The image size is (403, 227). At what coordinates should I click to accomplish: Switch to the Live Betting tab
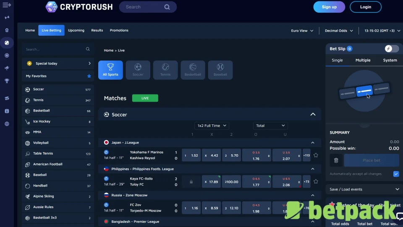click(x=51, y=30)
